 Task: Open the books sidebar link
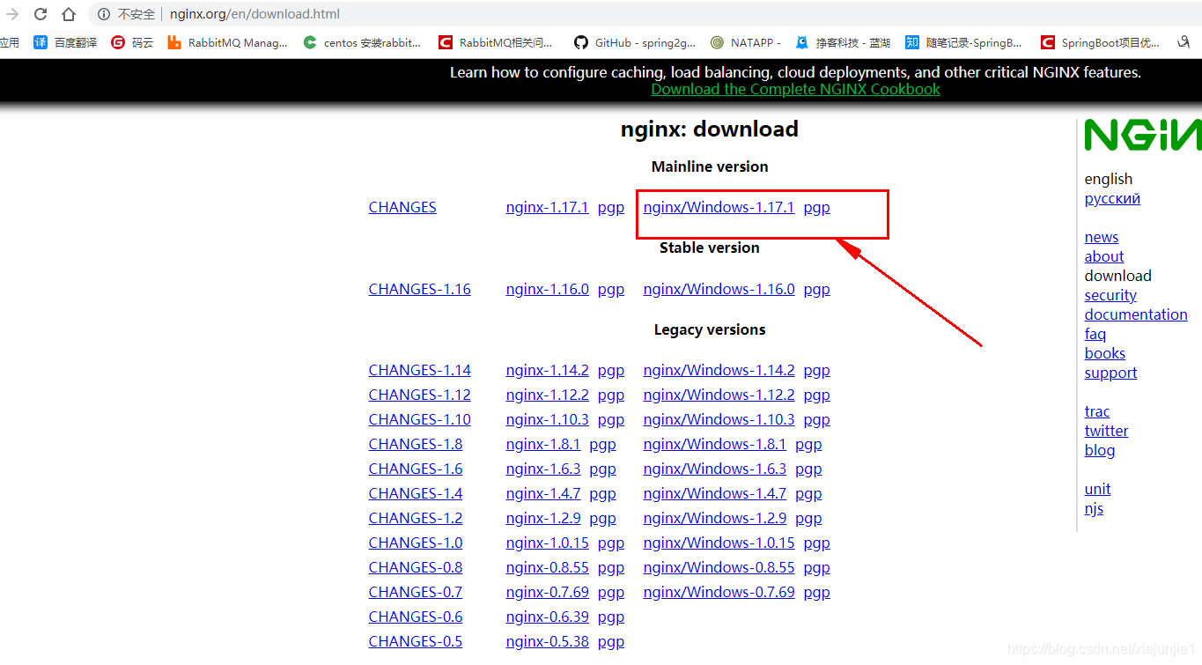tap(1105, 353)
